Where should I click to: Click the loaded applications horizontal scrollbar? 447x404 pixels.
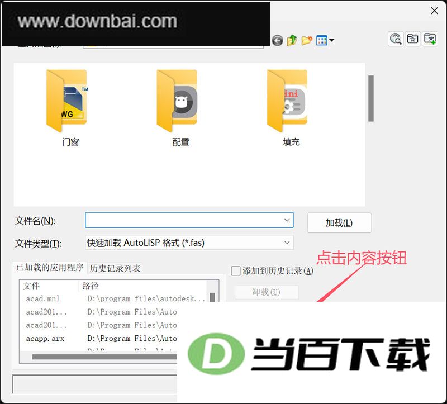pos(104,357)
